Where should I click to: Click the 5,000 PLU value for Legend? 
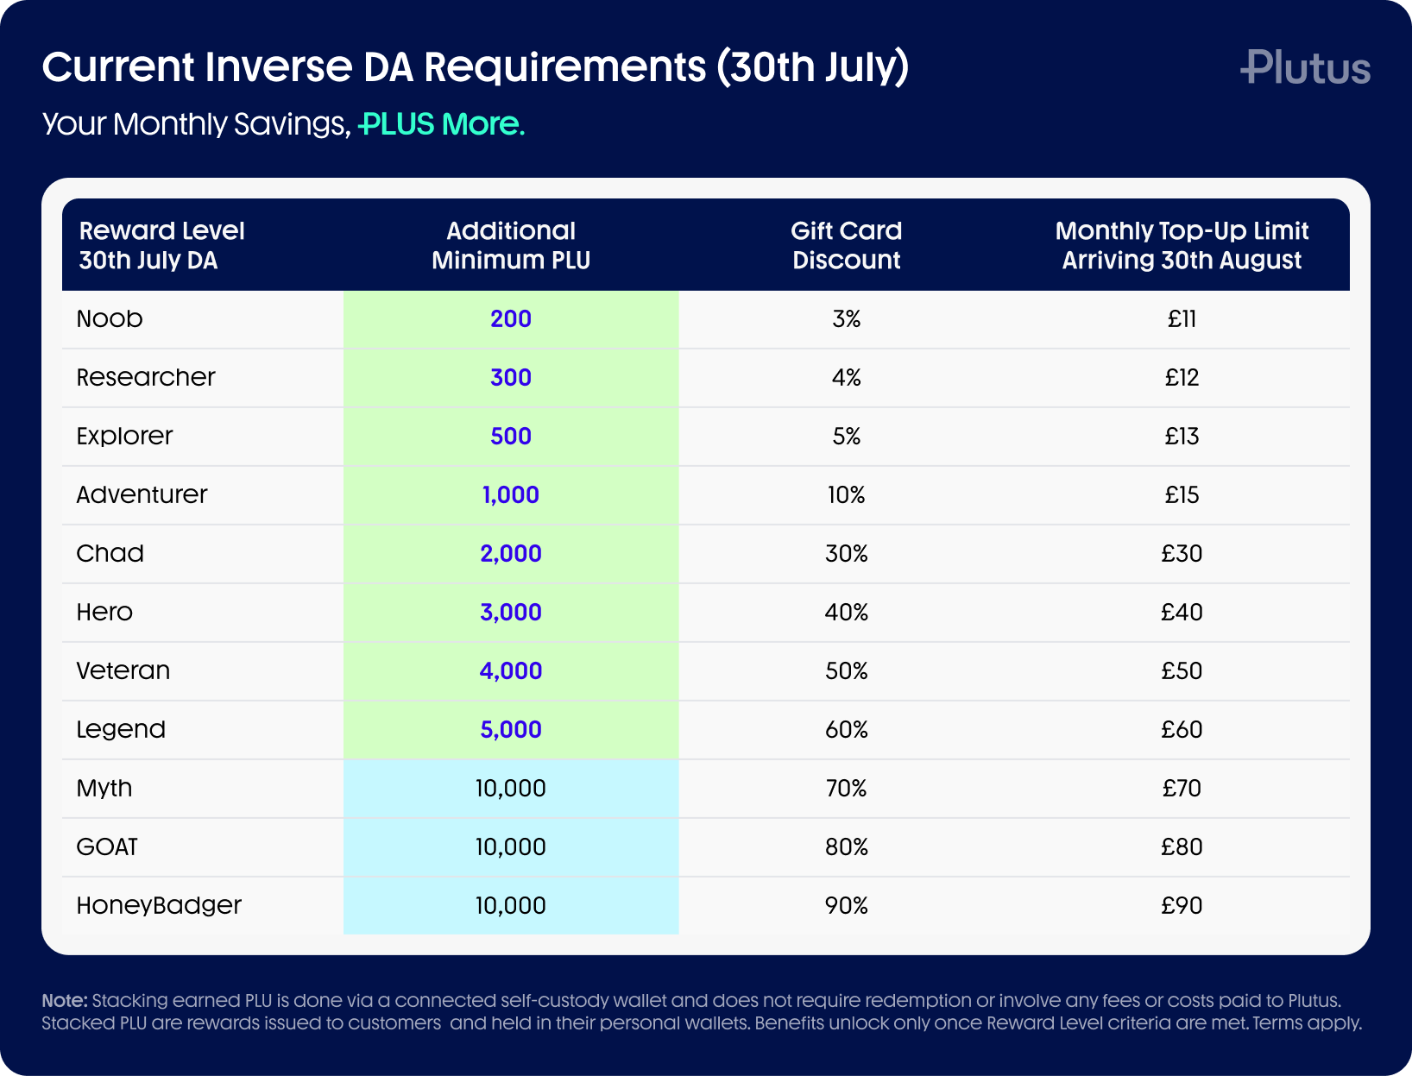(511, 729)
